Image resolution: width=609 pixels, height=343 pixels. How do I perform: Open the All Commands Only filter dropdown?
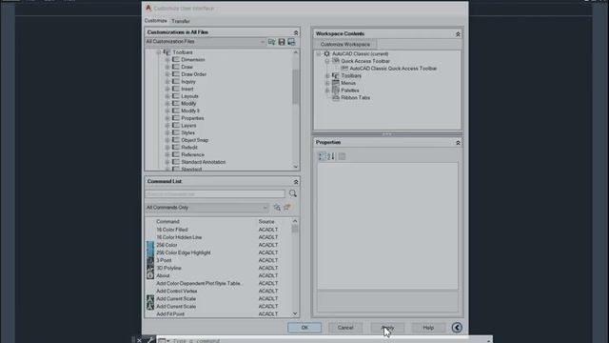click(265, 208)
